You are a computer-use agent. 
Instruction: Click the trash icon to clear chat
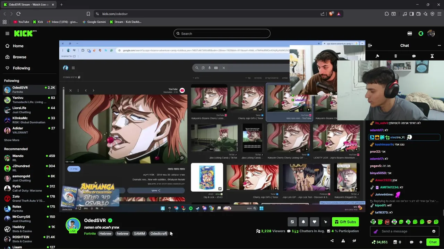click(395, 56)
